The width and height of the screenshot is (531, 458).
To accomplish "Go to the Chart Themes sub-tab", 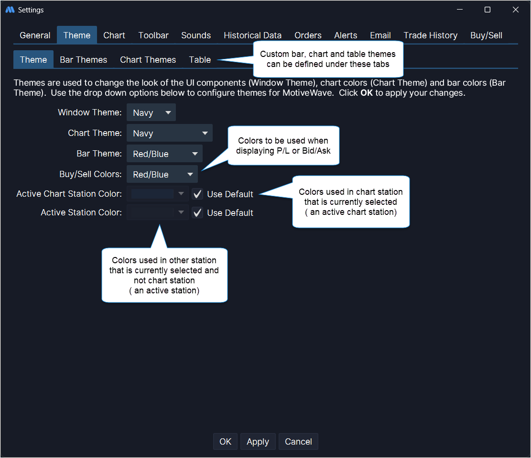I will coord(148,60).
